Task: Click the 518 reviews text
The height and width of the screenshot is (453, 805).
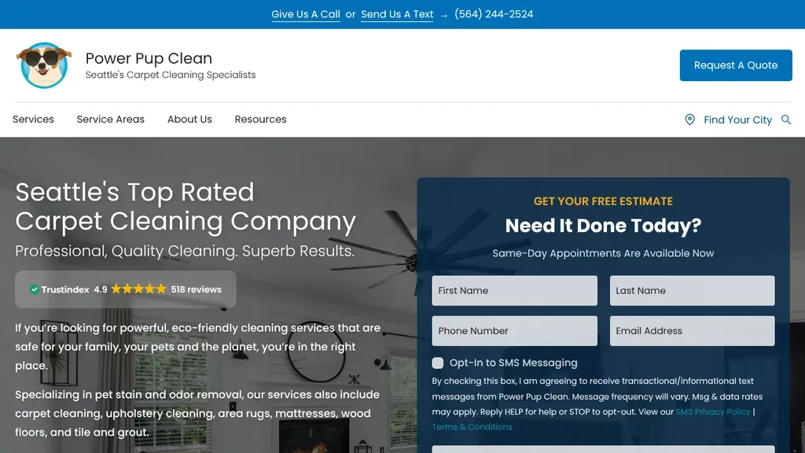Action: (196, 289)
